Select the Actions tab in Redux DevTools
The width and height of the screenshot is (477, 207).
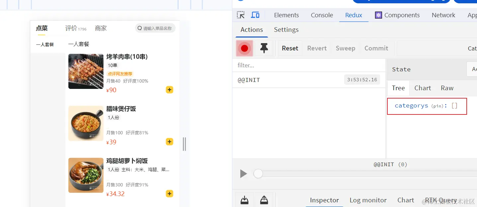pos(252,30)
